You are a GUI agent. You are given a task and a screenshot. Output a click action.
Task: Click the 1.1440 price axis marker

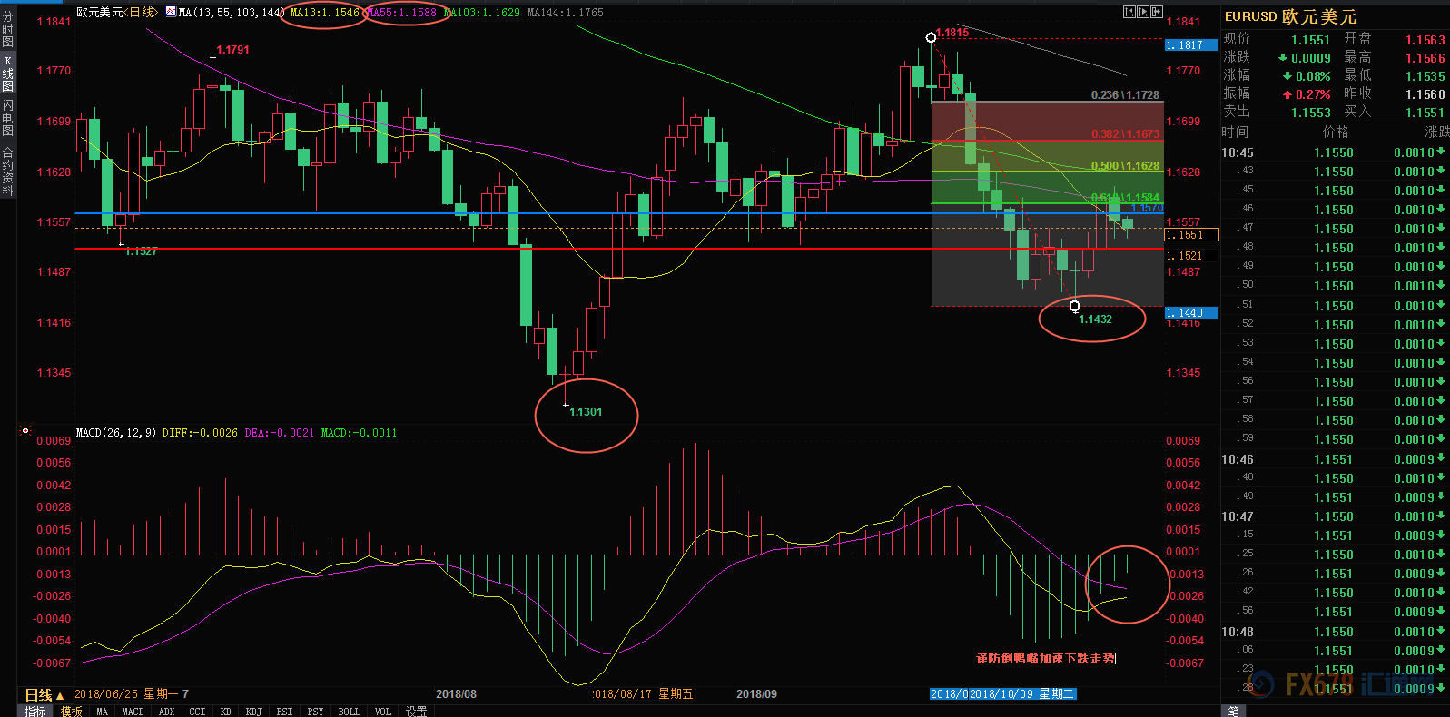click(x=1191, y=313)
